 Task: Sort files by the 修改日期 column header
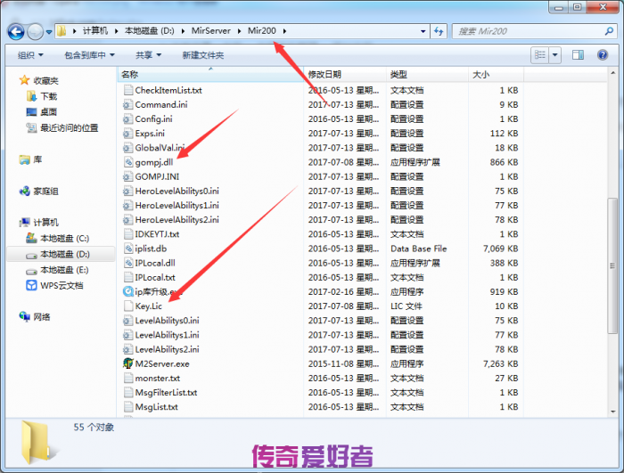(324, 75)
